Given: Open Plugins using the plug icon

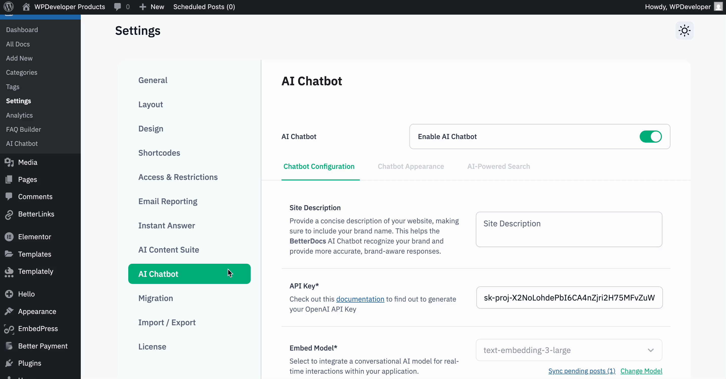Looking at the screenshot, I should 9,363.
